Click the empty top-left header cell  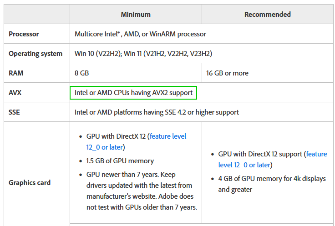37,15
